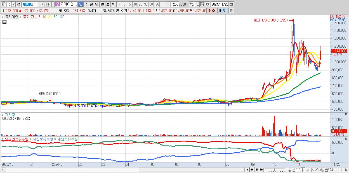349x173 pixels.
Task: Click the 개인보유수량 indicator label
Action: click(x=68, y=139)
